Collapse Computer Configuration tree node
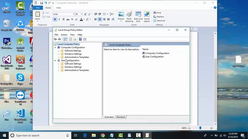 pos(55,47)
